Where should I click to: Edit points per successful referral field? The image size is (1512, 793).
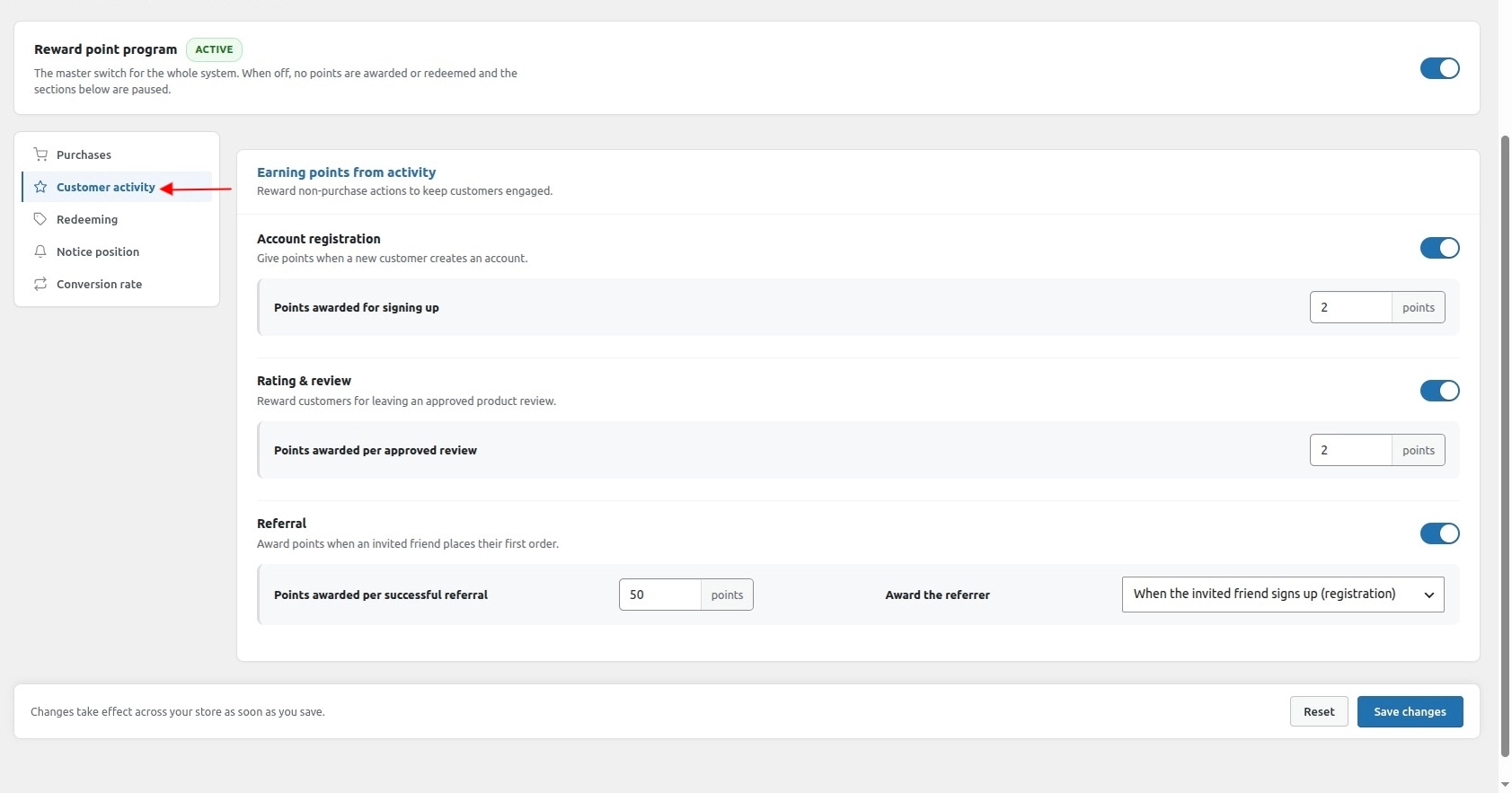(x=659, y=595)
